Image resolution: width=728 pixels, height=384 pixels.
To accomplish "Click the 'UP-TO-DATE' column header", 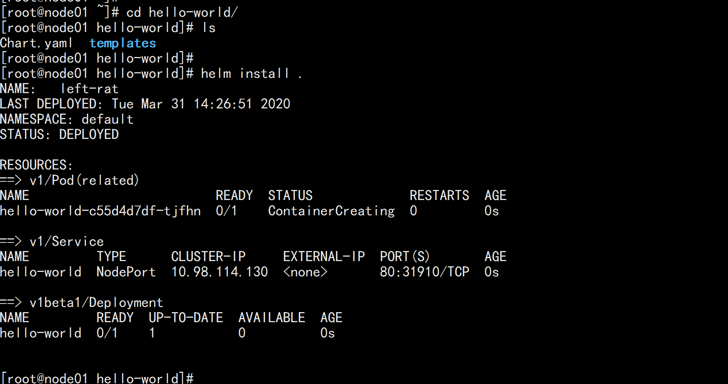I will pyautogui.click(x=186, y=318).
